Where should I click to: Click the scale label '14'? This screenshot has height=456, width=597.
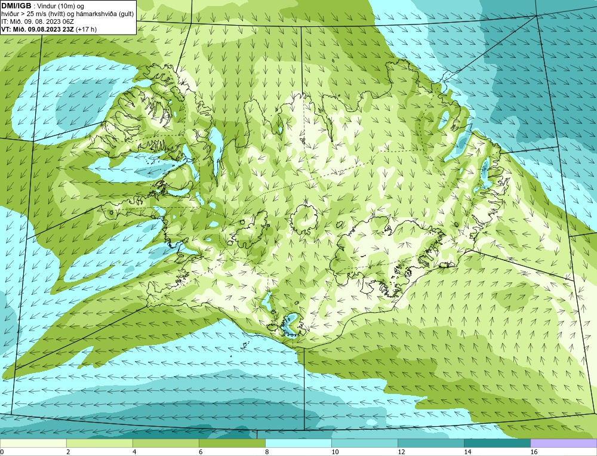pos(467,452)
